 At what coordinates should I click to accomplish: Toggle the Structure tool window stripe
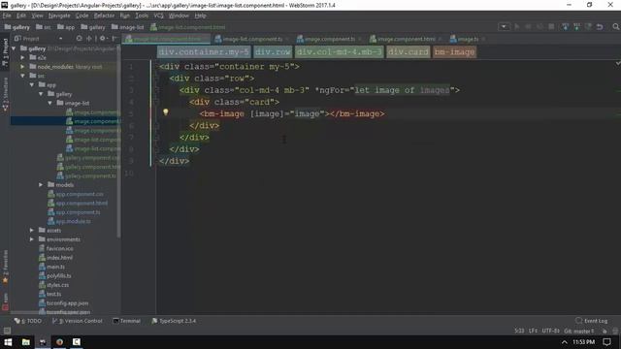tap(5, 94)
